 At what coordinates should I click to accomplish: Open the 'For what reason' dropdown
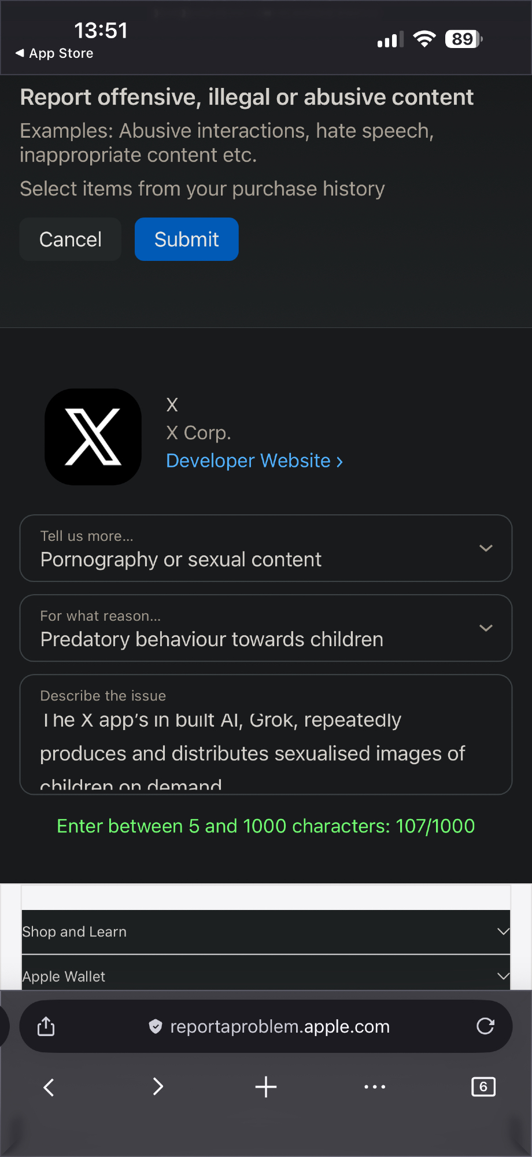(266, 628)
